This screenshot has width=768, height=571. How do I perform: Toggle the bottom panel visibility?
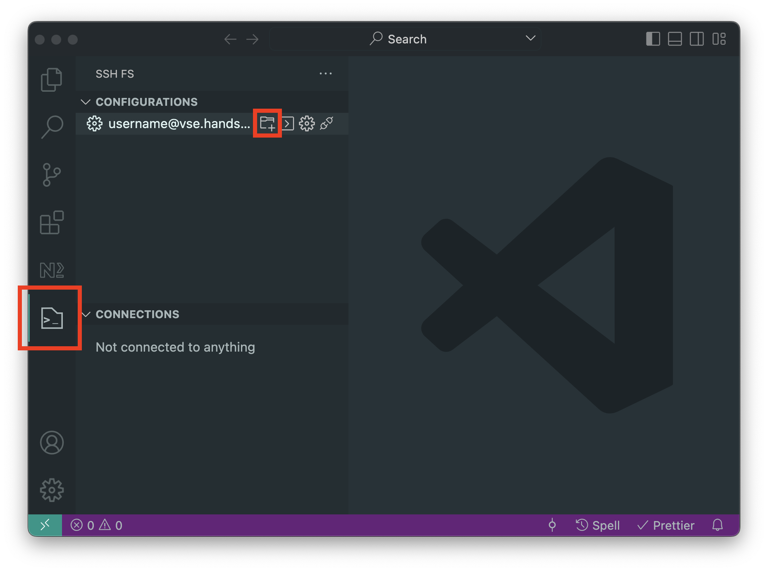tap(675, 39)
